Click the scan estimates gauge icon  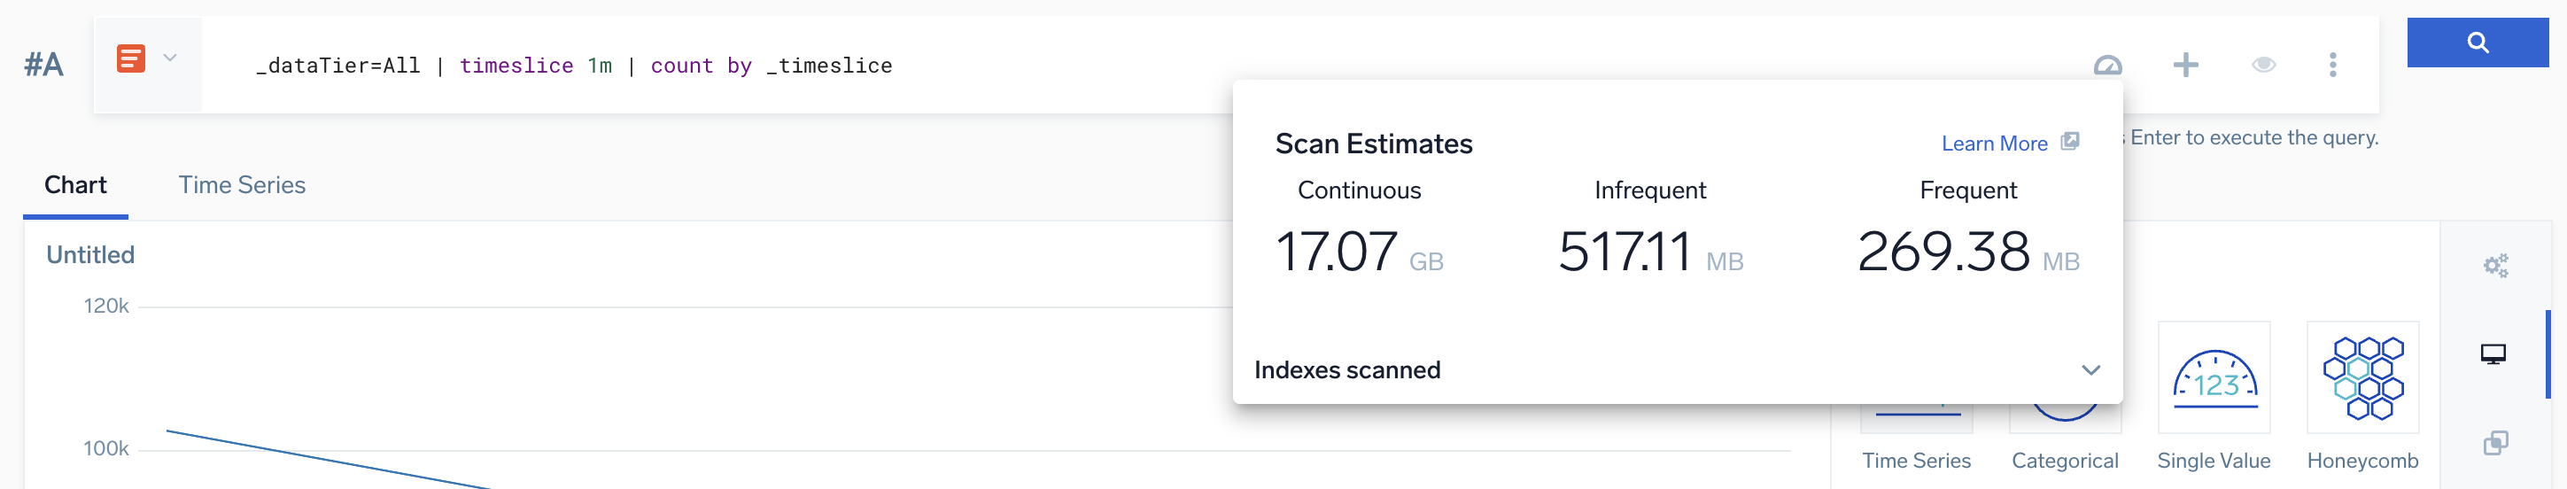pyautogui.click(x=2106, y=66)
